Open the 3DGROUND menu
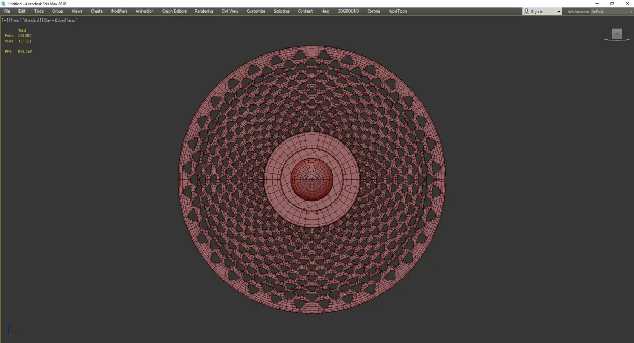Image resolution: width=634 pixels, height=343 pixels. point(349,11)
